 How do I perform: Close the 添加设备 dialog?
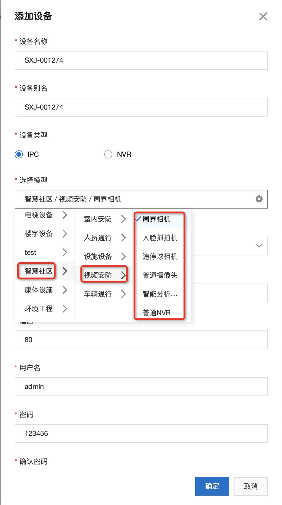tap(263, 16)
